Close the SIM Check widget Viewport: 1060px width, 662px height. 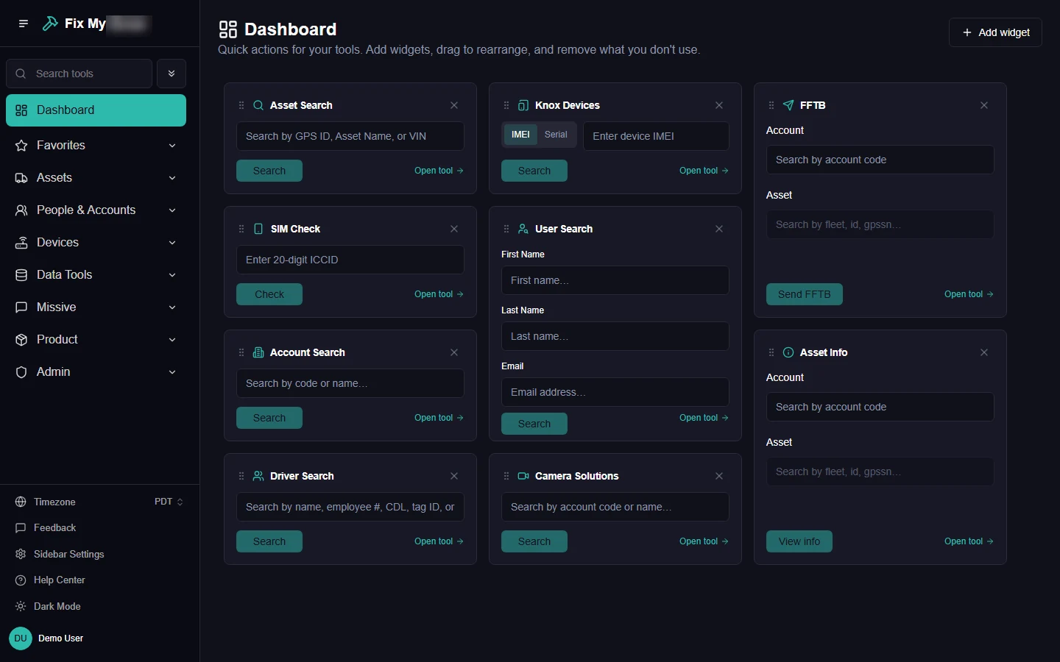454,229
